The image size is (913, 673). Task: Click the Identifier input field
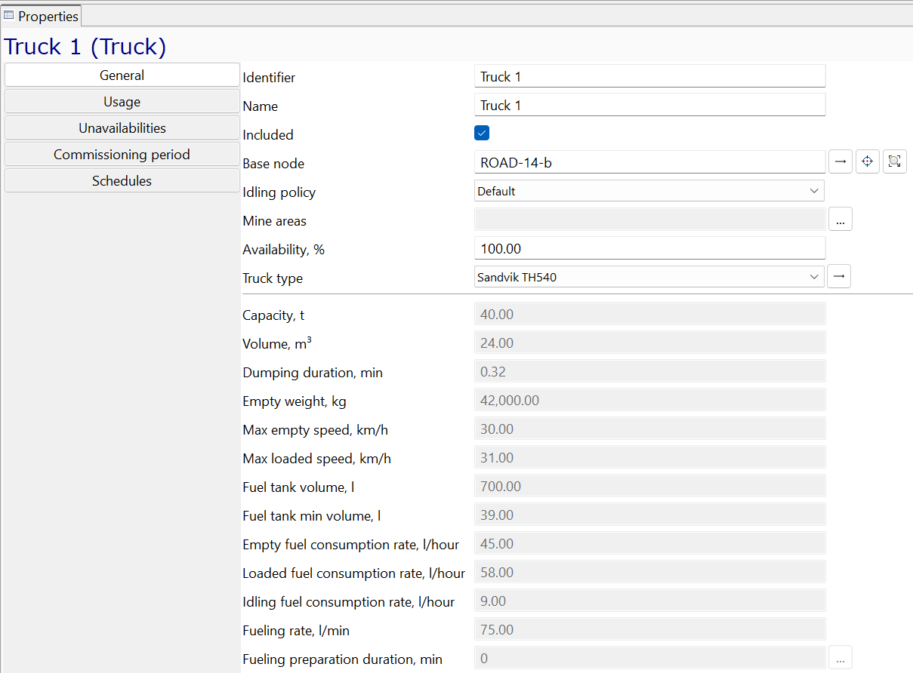649,76
